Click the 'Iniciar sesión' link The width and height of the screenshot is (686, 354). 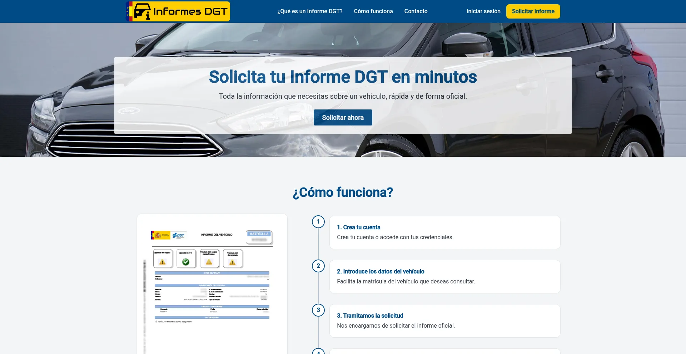click(x=483, y=11)
